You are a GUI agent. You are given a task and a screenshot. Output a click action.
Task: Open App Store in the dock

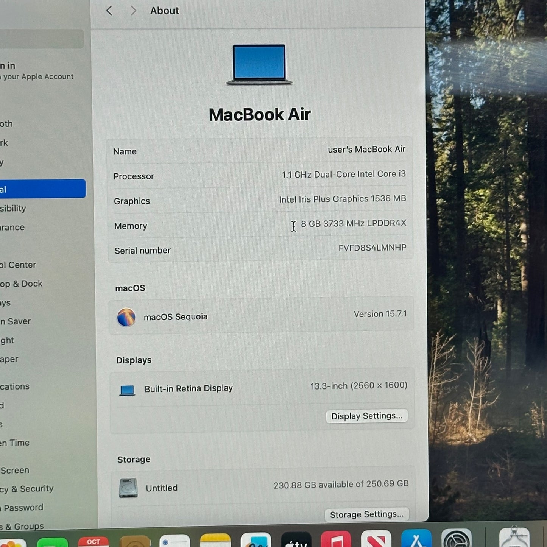point(416,540)
